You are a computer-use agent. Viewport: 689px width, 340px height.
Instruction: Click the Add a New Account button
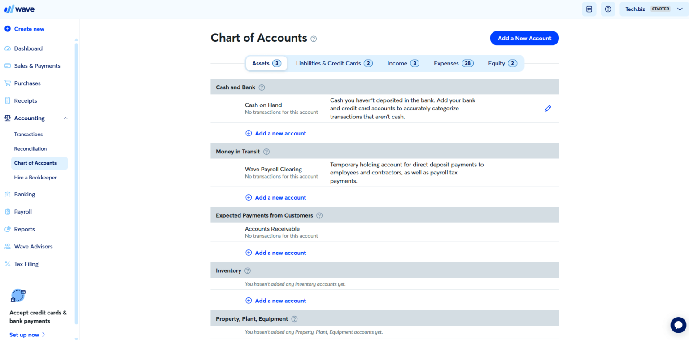pyautogui.click(x=524, y=38)
